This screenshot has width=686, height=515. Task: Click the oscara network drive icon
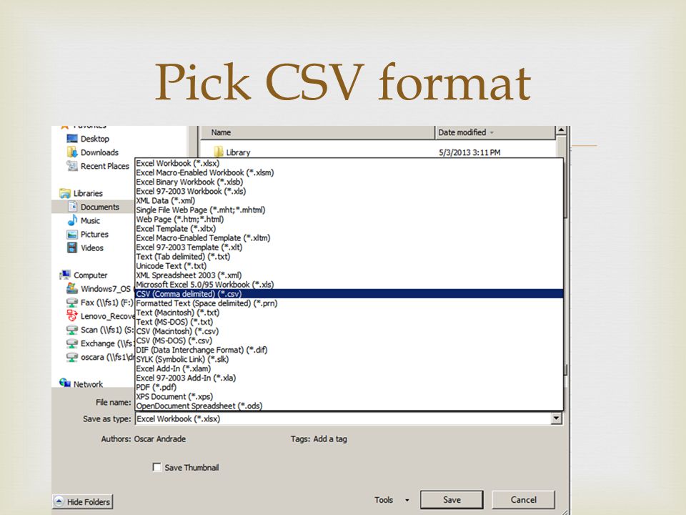(72, 357)
